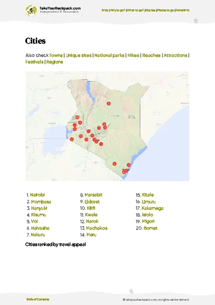Select the Eldoret map marker below Kitale
This screenshot has width=215, height=305.
click(x=80, y=123)
